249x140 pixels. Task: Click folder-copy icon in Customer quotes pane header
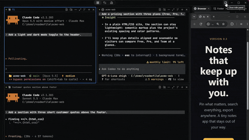click(x=164, y=87)
